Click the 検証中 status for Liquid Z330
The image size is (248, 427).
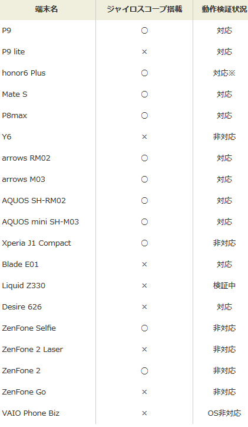coord(224,285)
